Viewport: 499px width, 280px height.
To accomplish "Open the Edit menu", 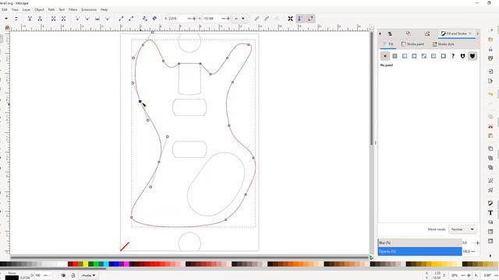I will [x=5, y=9].
